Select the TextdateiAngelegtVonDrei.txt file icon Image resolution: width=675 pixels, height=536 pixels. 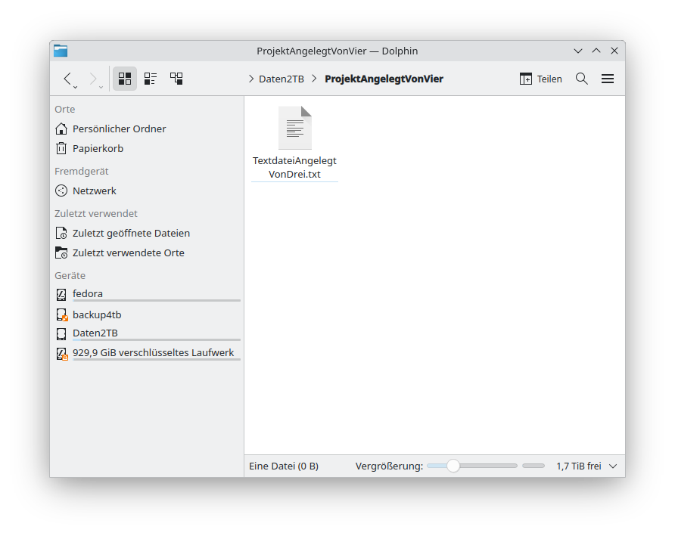tap(295, 128)
